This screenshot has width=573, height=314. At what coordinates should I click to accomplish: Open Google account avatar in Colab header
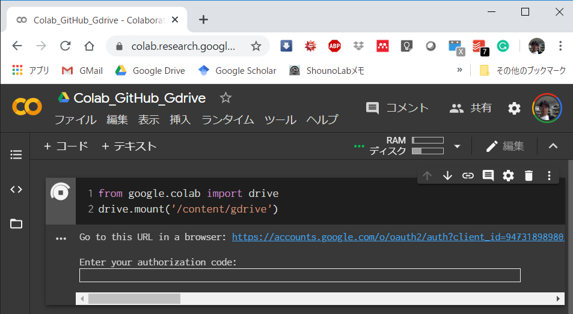(x=547, y=108)
